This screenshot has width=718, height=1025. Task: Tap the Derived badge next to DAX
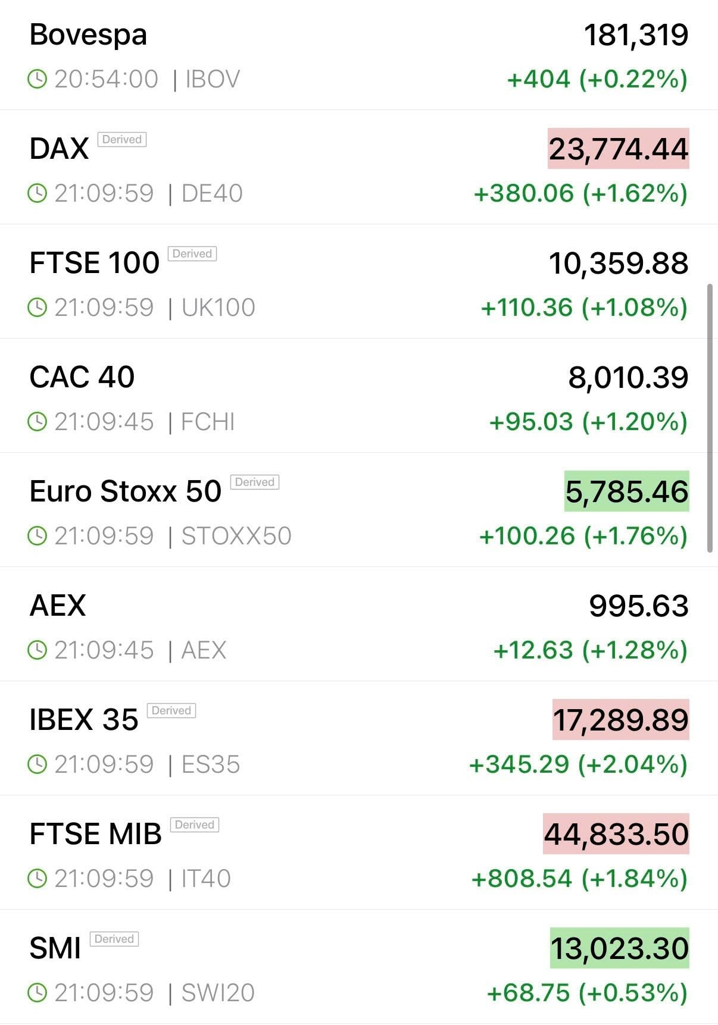[122, 140]
